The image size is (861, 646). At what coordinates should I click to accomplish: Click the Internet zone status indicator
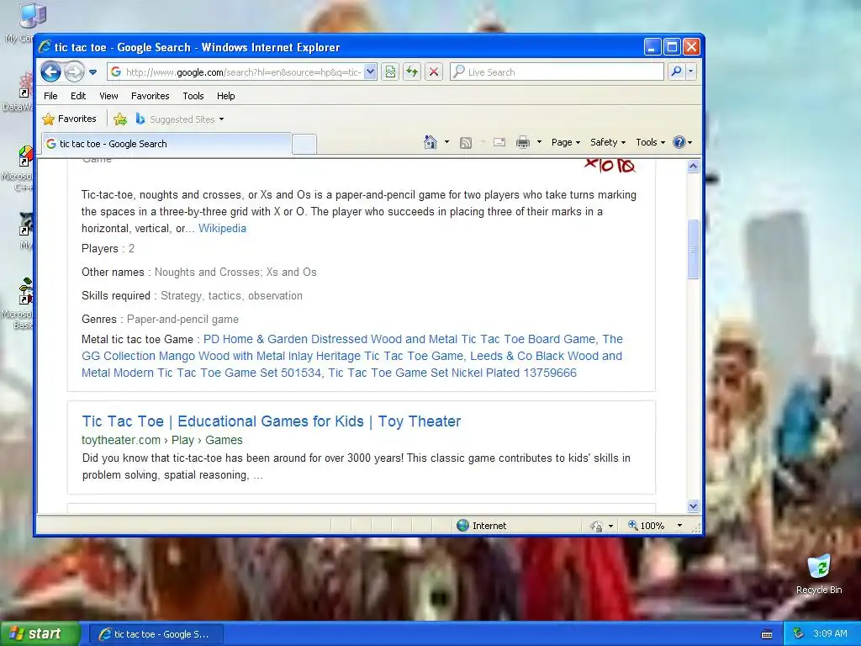(482, 526)
